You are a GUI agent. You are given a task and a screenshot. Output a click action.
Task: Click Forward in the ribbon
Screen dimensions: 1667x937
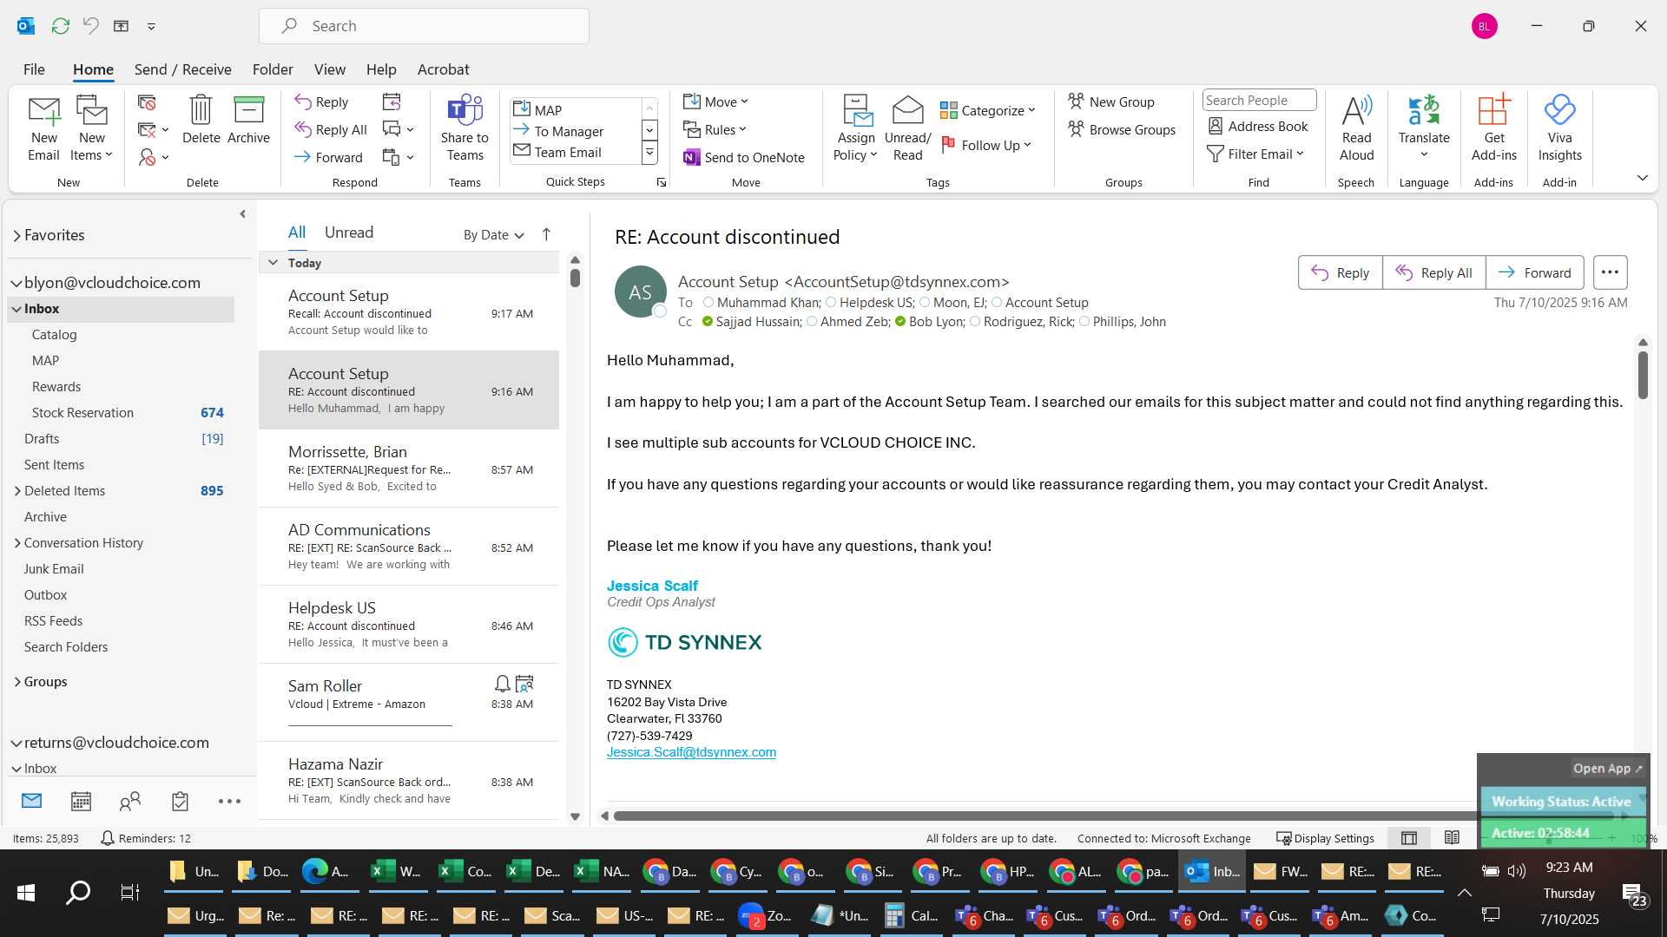pyautogui.click(x=328, y=157)
